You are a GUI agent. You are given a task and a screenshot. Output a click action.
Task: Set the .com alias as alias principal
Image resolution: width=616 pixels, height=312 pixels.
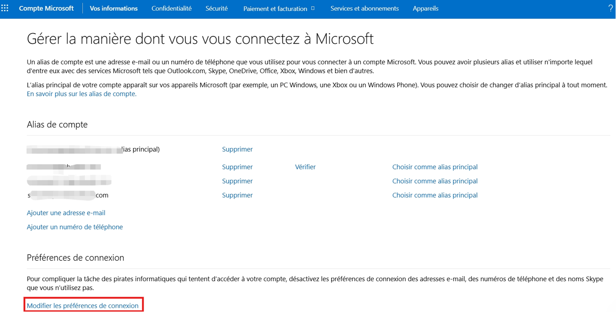point(435,195)
